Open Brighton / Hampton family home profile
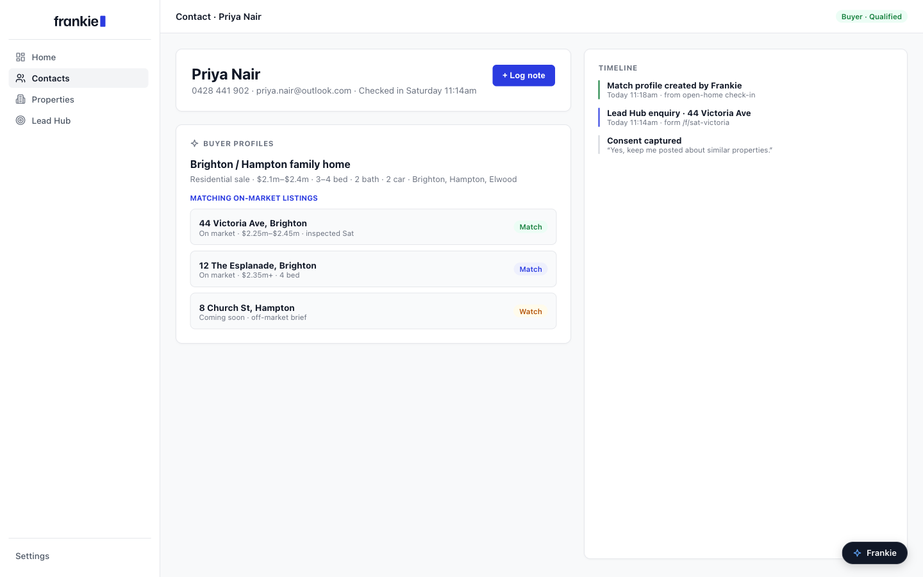This screenshot has height=577, width=923. (270, 164)
